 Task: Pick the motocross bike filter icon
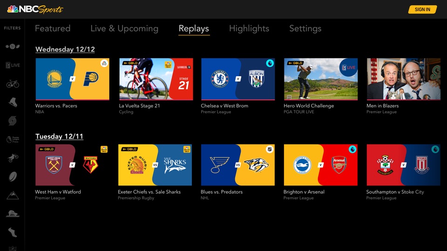pos(13,158)
